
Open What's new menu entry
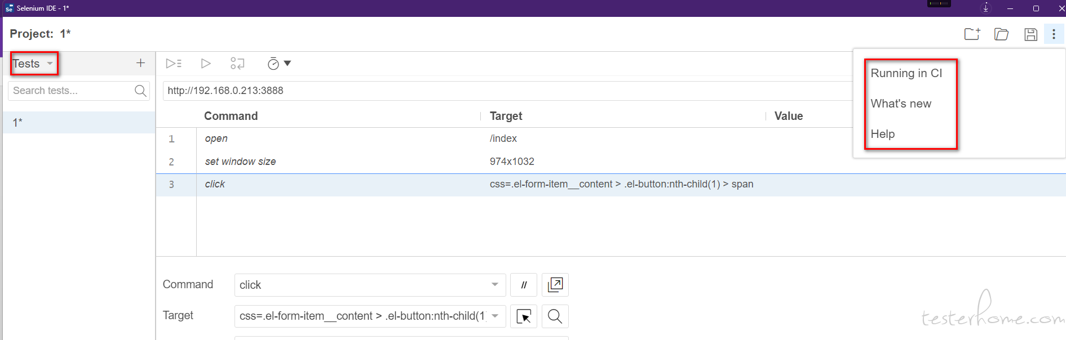(901, 104)
